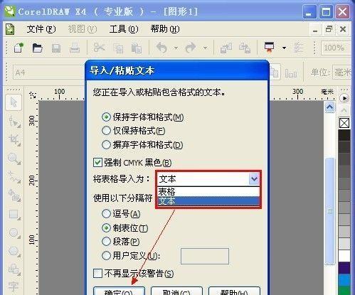Open the 文件(F) menu
Image resolution: width=355 pixels, height=295 pixels.
coord(41,29)
